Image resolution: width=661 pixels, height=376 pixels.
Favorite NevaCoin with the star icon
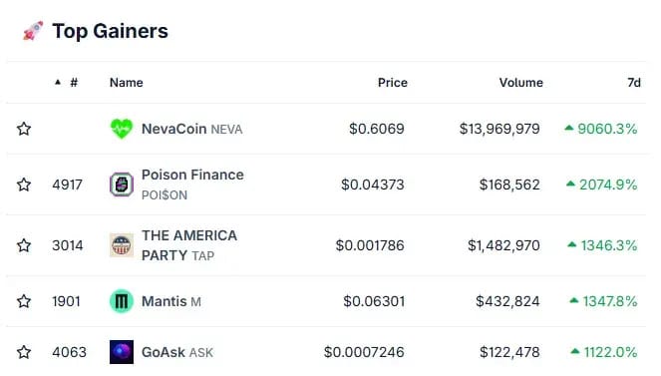point(24,129)
